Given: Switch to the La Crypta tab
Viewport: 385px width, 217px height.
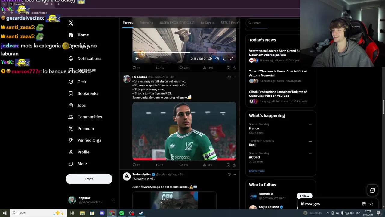Looking at the screenshot, I should (x=208, y=23).
